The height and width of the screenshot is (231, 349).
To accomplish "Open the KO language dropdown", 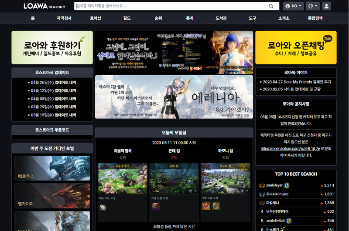I will click(293, 6).
